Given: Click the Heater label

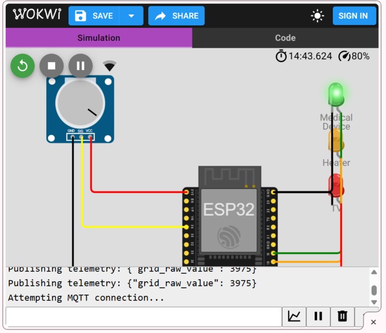Looking at the screenshot, I should coord(336,163).
